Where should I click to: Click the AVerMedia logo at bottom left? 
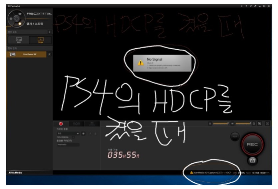[15, 173]
